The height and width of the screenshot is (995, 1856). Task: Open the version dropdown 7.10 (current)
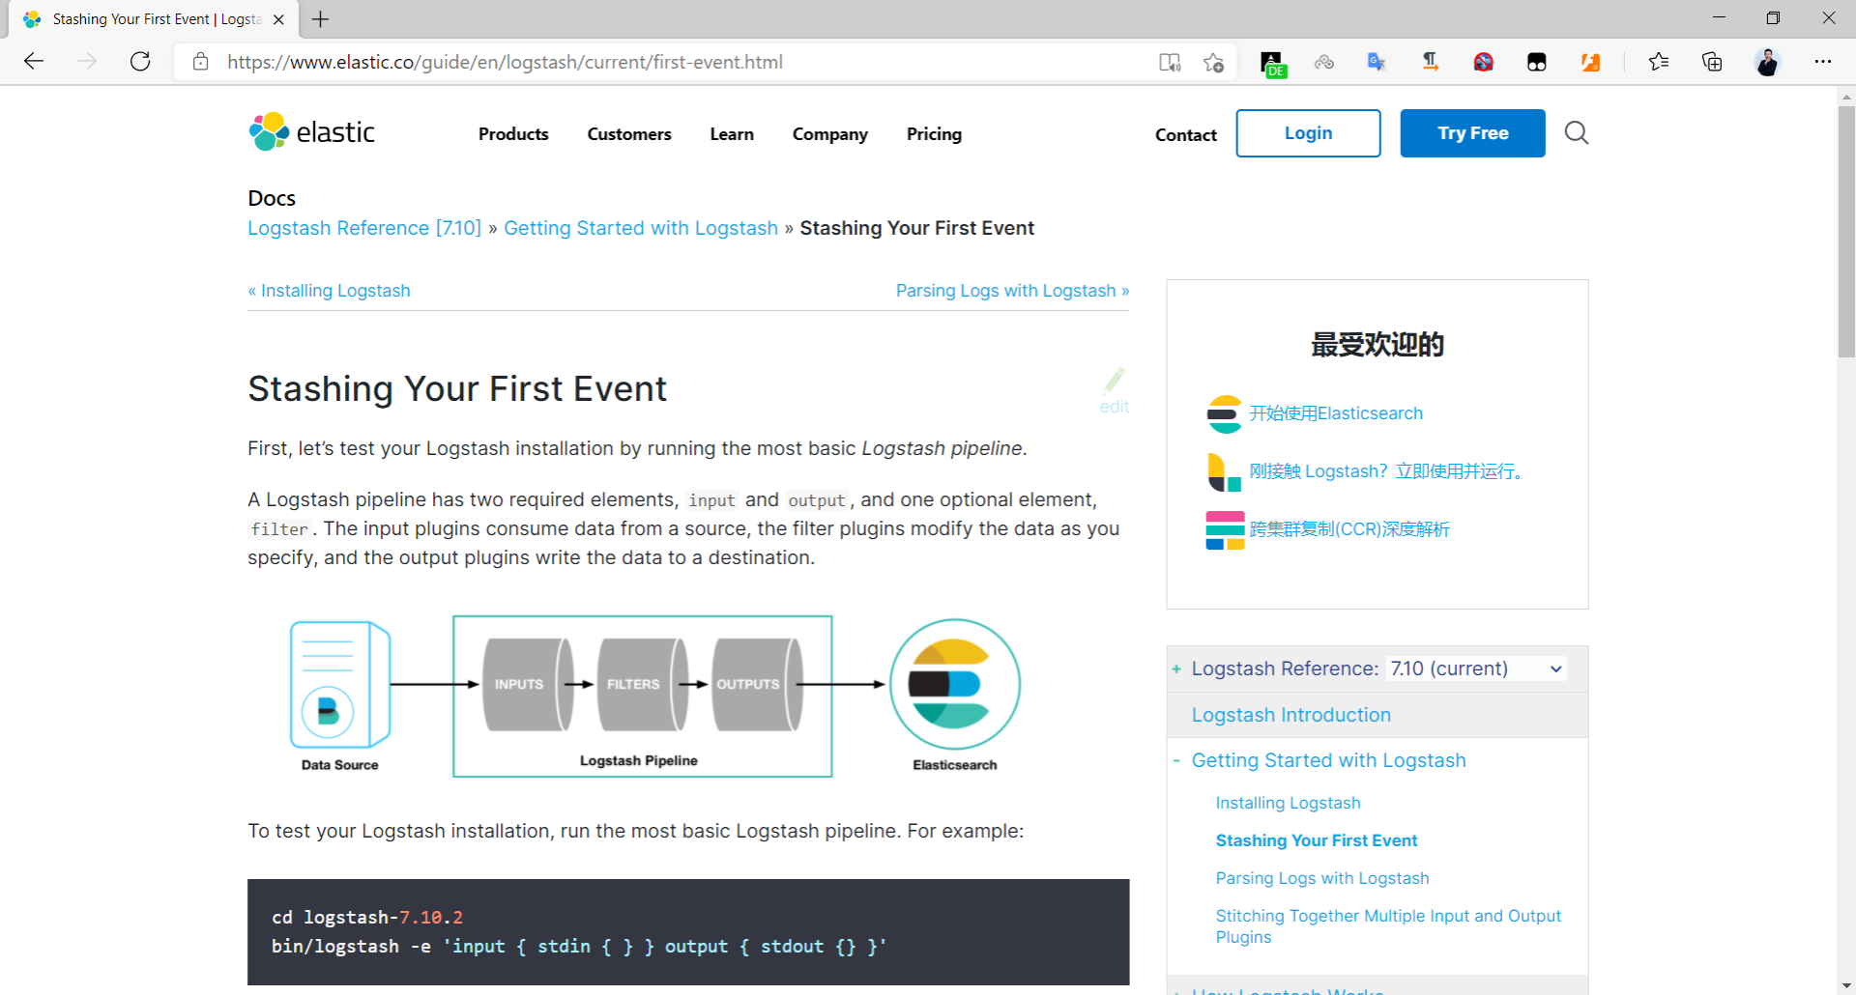[1476, 668]
